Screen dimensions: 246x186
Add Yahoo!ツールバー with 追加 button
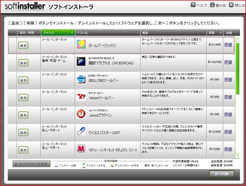[x=23, y=98]
